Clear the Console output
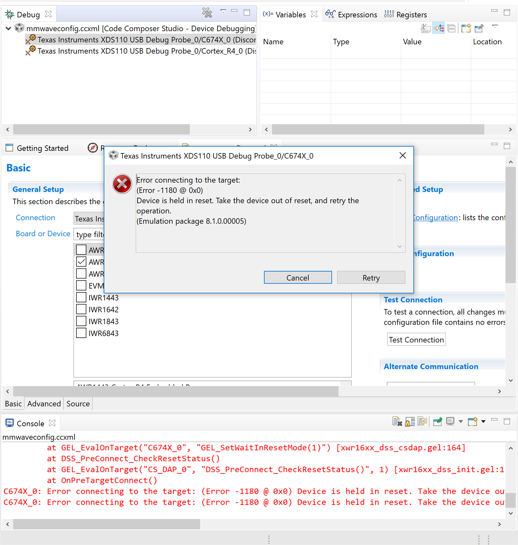 click(x=397, y=421)
